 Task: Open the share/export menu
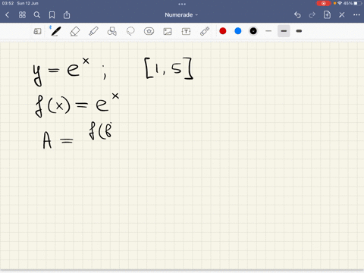(x=67, y=15)
